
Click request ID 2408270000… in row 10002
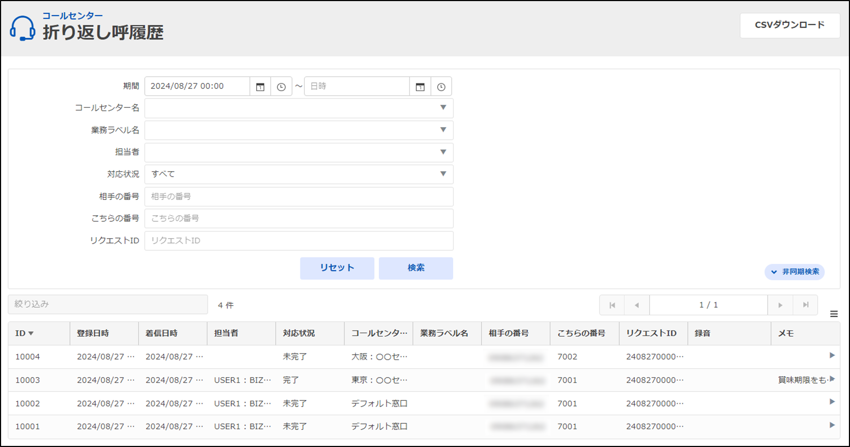(x=655, y=403)
